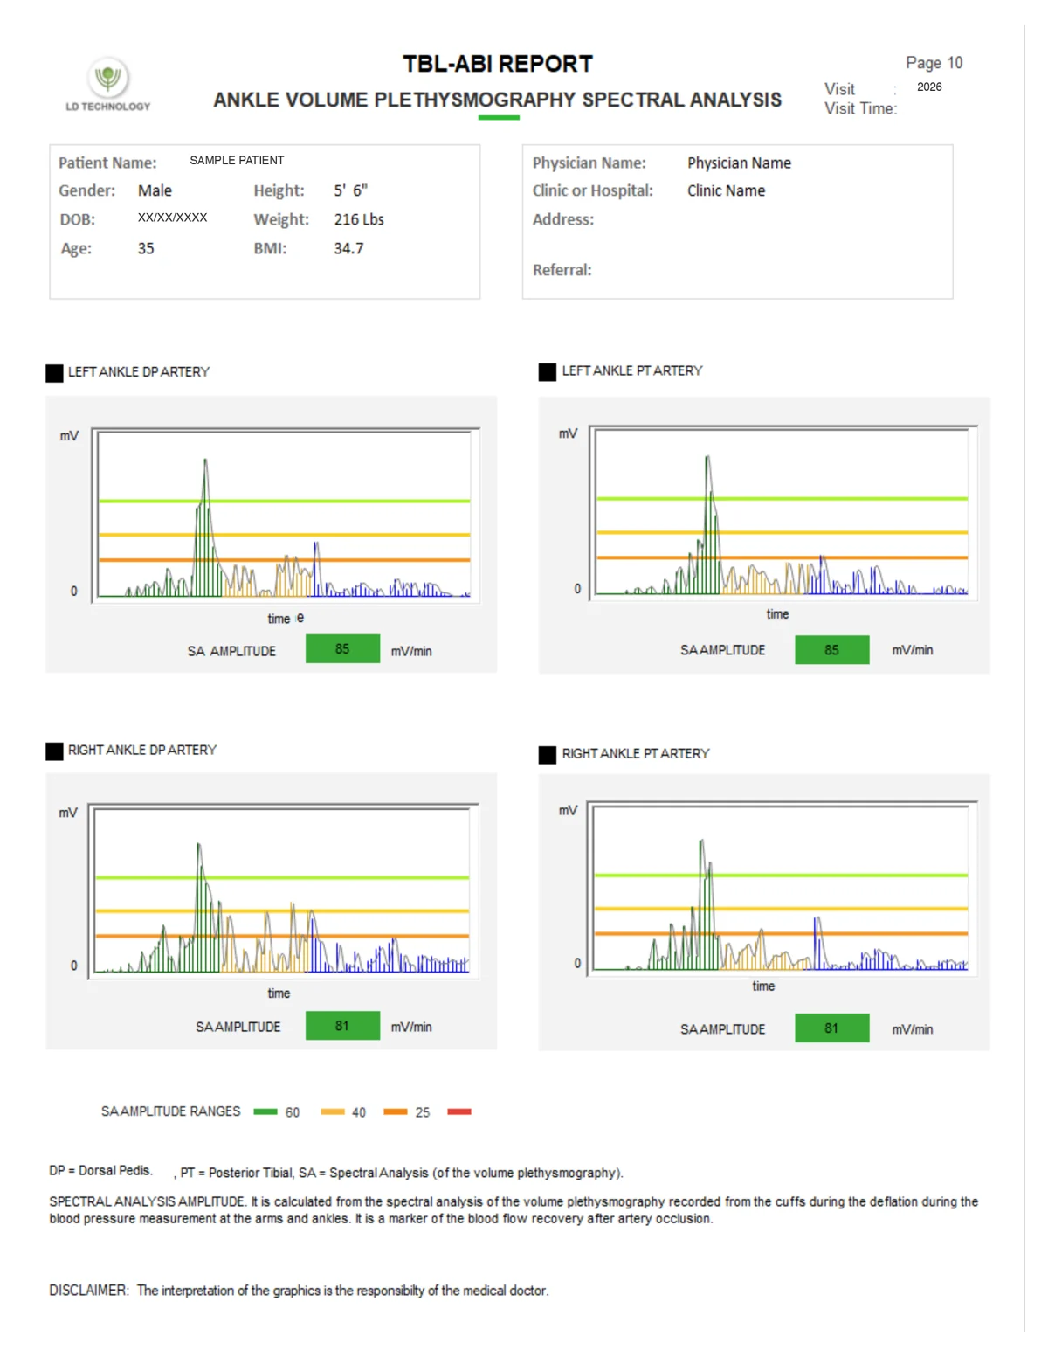Image resolution: width=1048 pixels, height=1357 pixels.
Task: Click the visit value 2026
Action: (929, 87)
